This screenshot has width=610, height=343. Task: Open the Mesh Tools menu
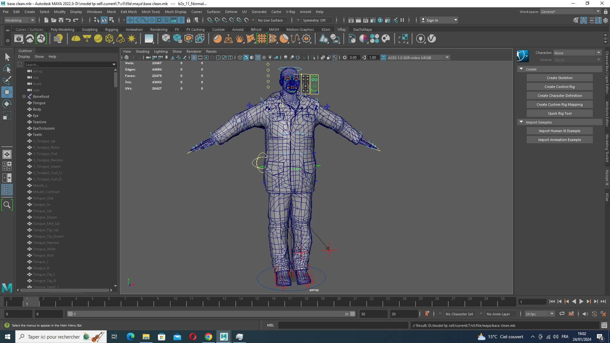pos(151,12)
